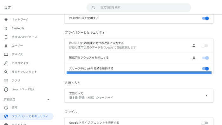Click the user person icon in sidebar
Image resolution: width=222 pixels, height=125 pixels.
[6, 46]
